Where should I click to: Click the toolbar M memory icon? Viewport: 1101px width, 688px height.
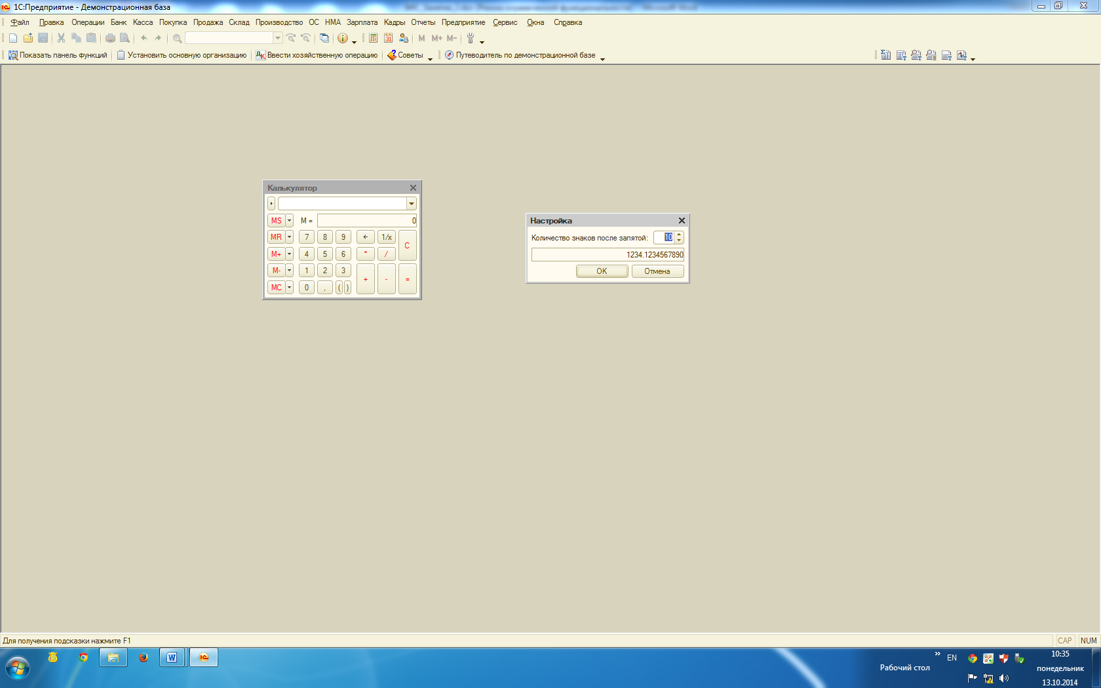(x=421, y=38)
